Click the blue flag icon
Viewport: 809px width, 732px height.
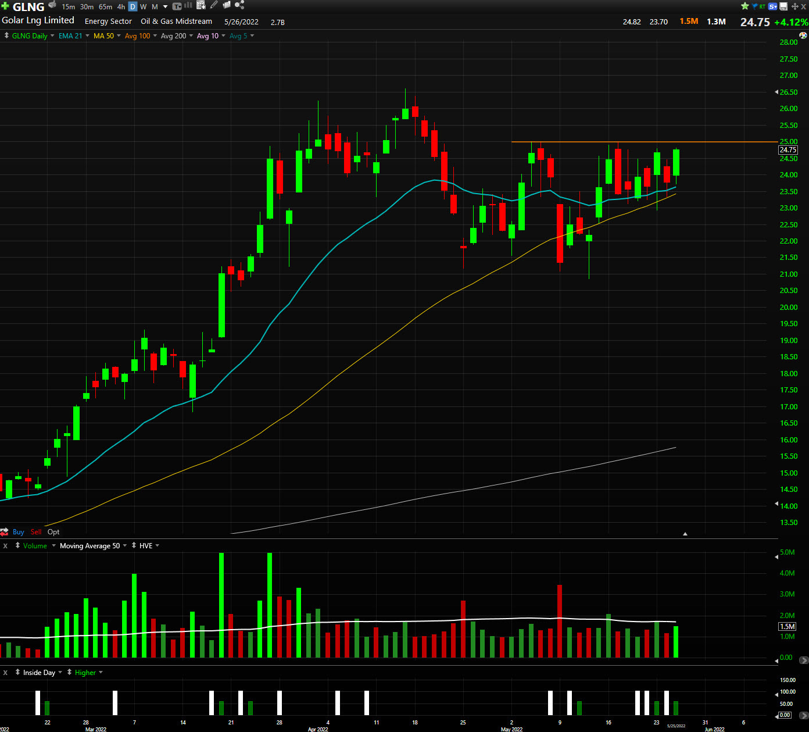(754, 6)
